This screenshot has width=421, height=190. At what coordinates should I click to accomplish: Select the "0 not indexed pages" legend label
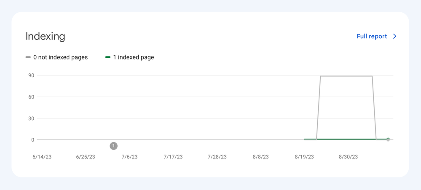coord(60,57)
